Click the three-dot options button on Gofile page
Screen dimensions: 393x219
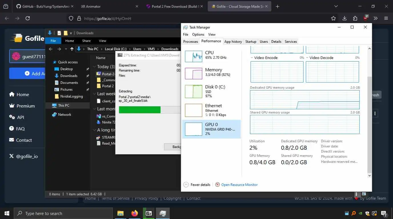[x=375, y=113]
